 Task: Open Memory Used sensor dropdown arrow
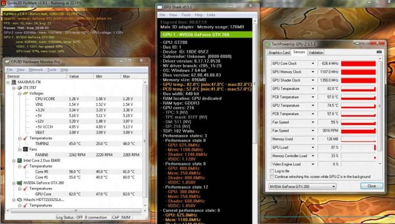pos(313,139)
